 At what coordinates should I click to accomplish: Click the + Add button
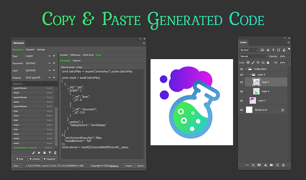(x=20, y=159)
